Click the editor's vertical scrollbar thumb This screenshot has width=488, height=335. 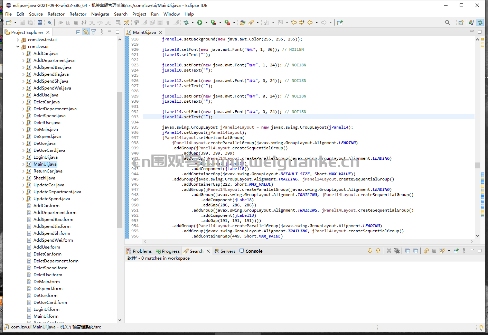[x=477, y=165]
